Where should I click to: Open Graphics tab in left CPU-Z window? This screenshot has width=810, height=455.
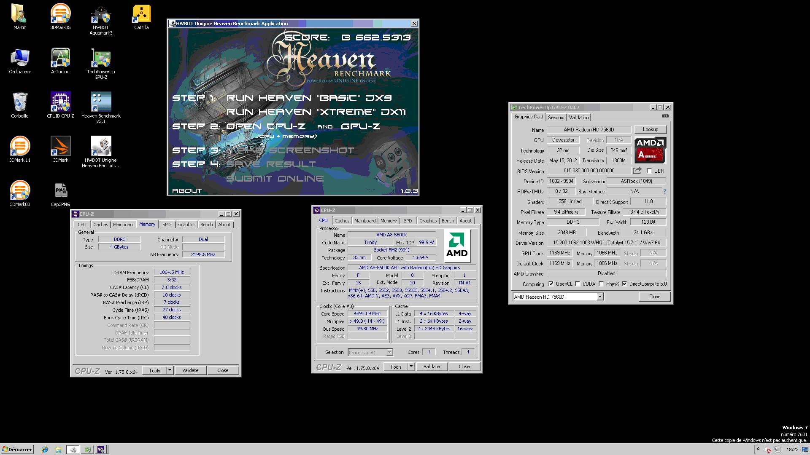[186, 225]
